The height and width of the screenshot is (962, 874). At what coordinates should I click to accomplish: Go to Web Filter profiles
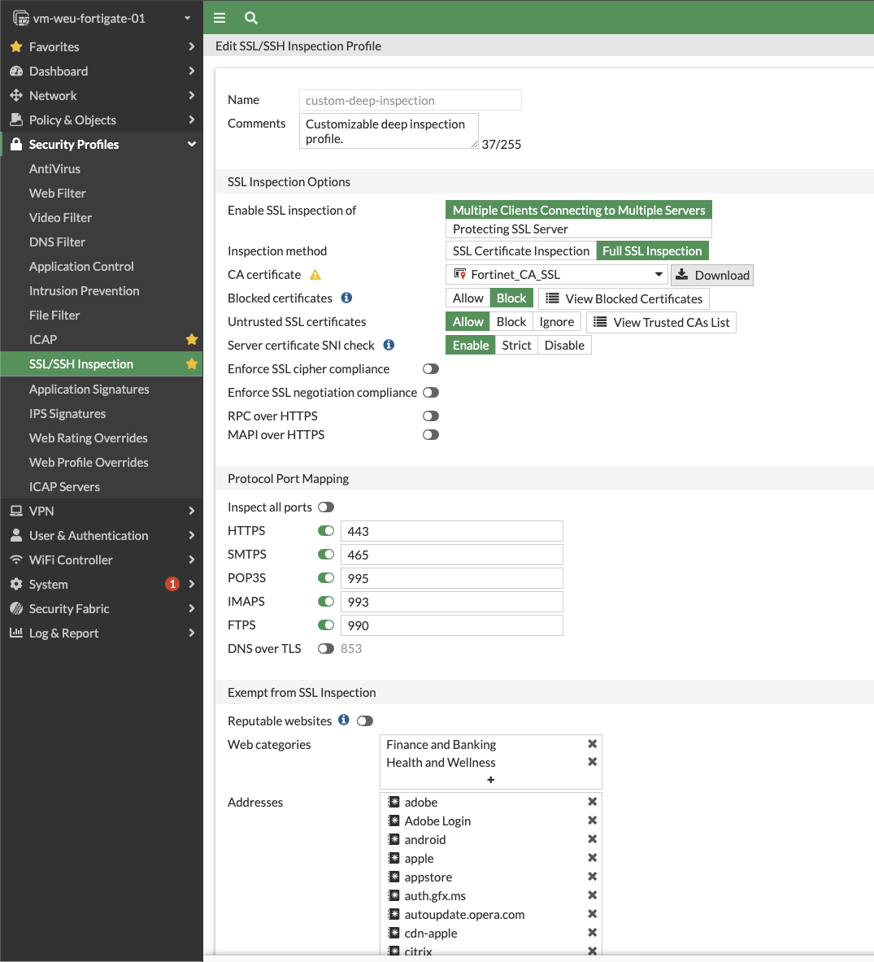point(58,193)
